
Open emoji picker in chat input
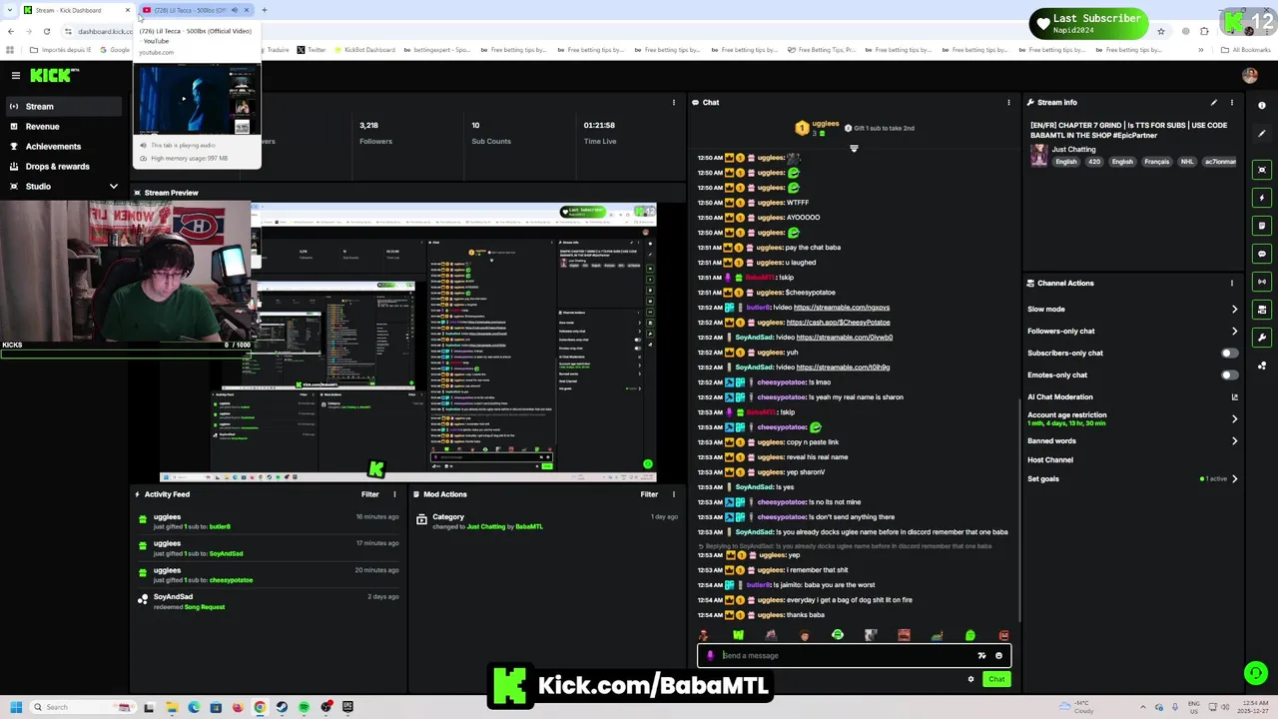998,656
